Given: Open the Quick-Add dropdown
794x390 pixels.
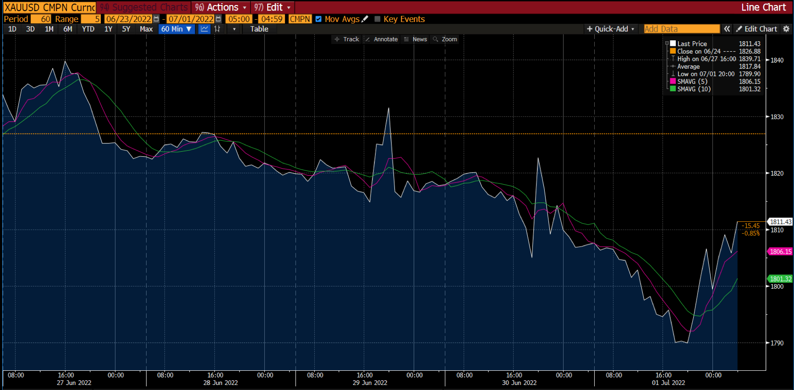Looking at the screenshot, I should point(611,29).
